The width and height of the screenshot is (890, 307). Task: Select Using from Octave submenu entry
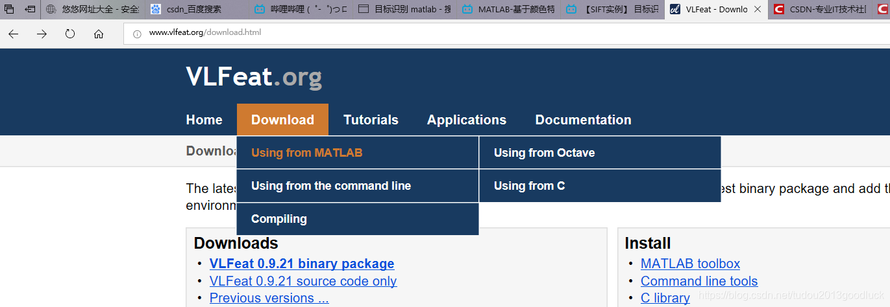[x=600, y=153]
